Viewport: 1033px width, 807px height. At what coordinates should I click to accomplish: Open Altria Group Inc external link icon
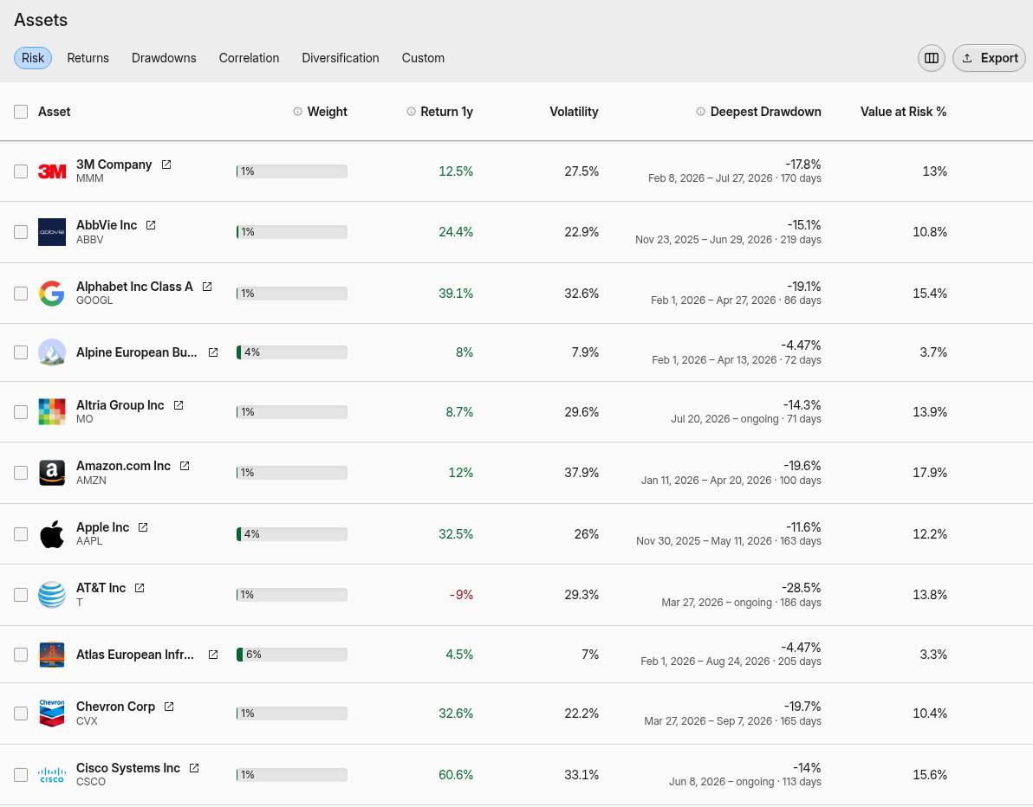[178, 405]
